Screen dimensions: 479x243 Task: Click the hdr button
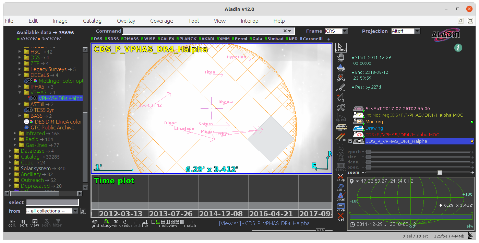click(145, 223)
